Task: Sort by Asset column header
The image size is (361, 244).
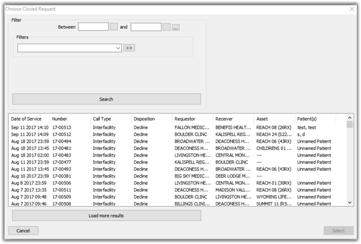Action: click(x=275, y=119)
